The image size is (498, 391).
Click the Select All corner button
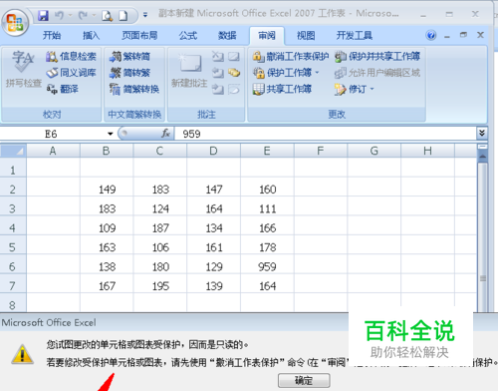13,151
